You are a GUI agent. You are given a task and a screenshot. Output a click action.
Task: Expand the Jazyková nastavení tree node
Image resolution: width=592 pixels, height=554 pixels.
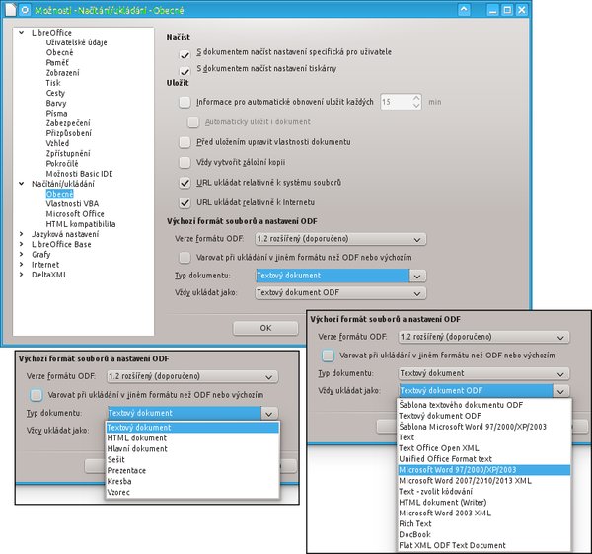[x=22, y=234]
